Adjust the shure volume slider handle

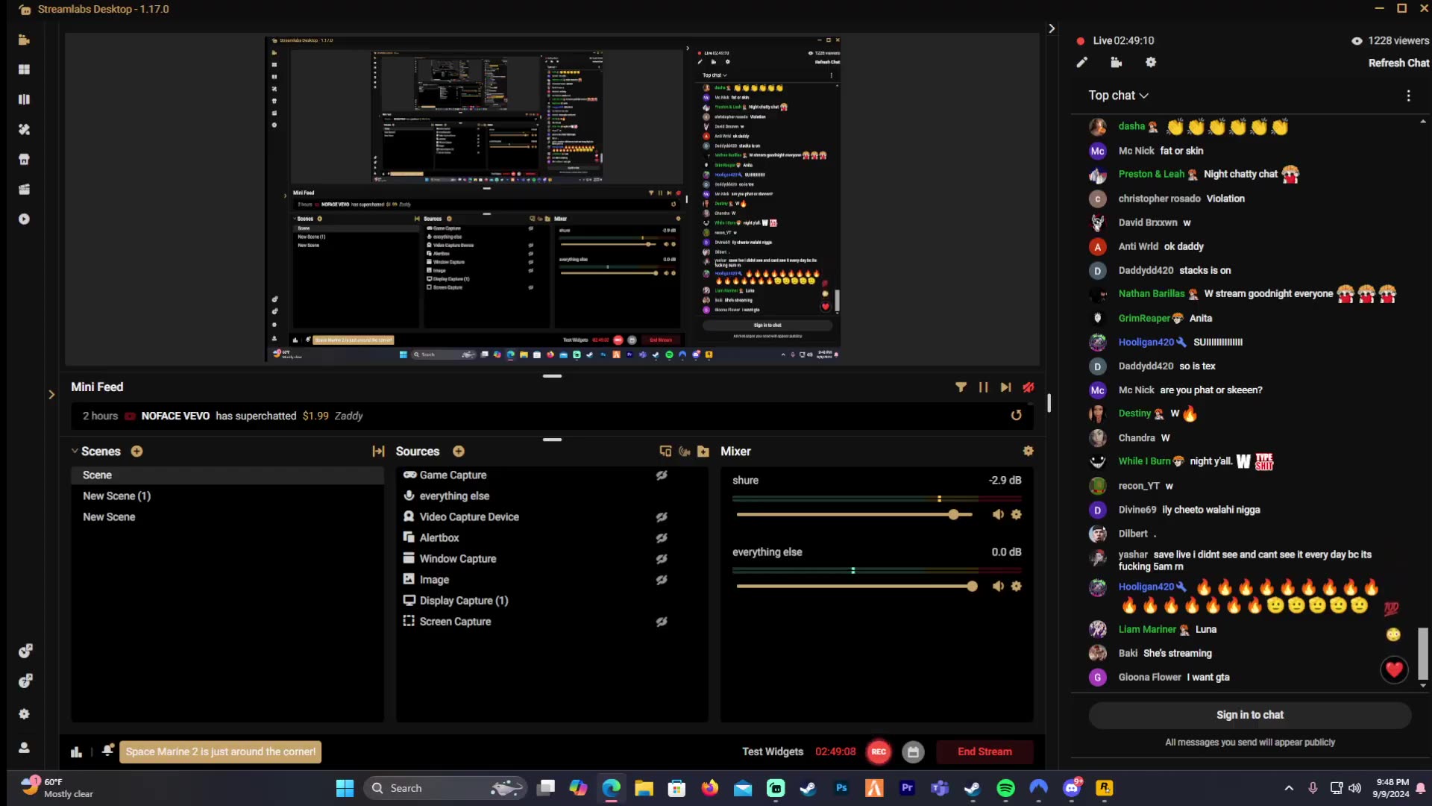click(x=953, y=514)
